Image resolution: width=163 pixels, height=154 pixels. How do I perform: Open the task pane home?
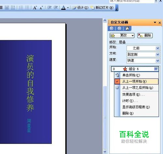pyautogui.click(x=127, y=28)
